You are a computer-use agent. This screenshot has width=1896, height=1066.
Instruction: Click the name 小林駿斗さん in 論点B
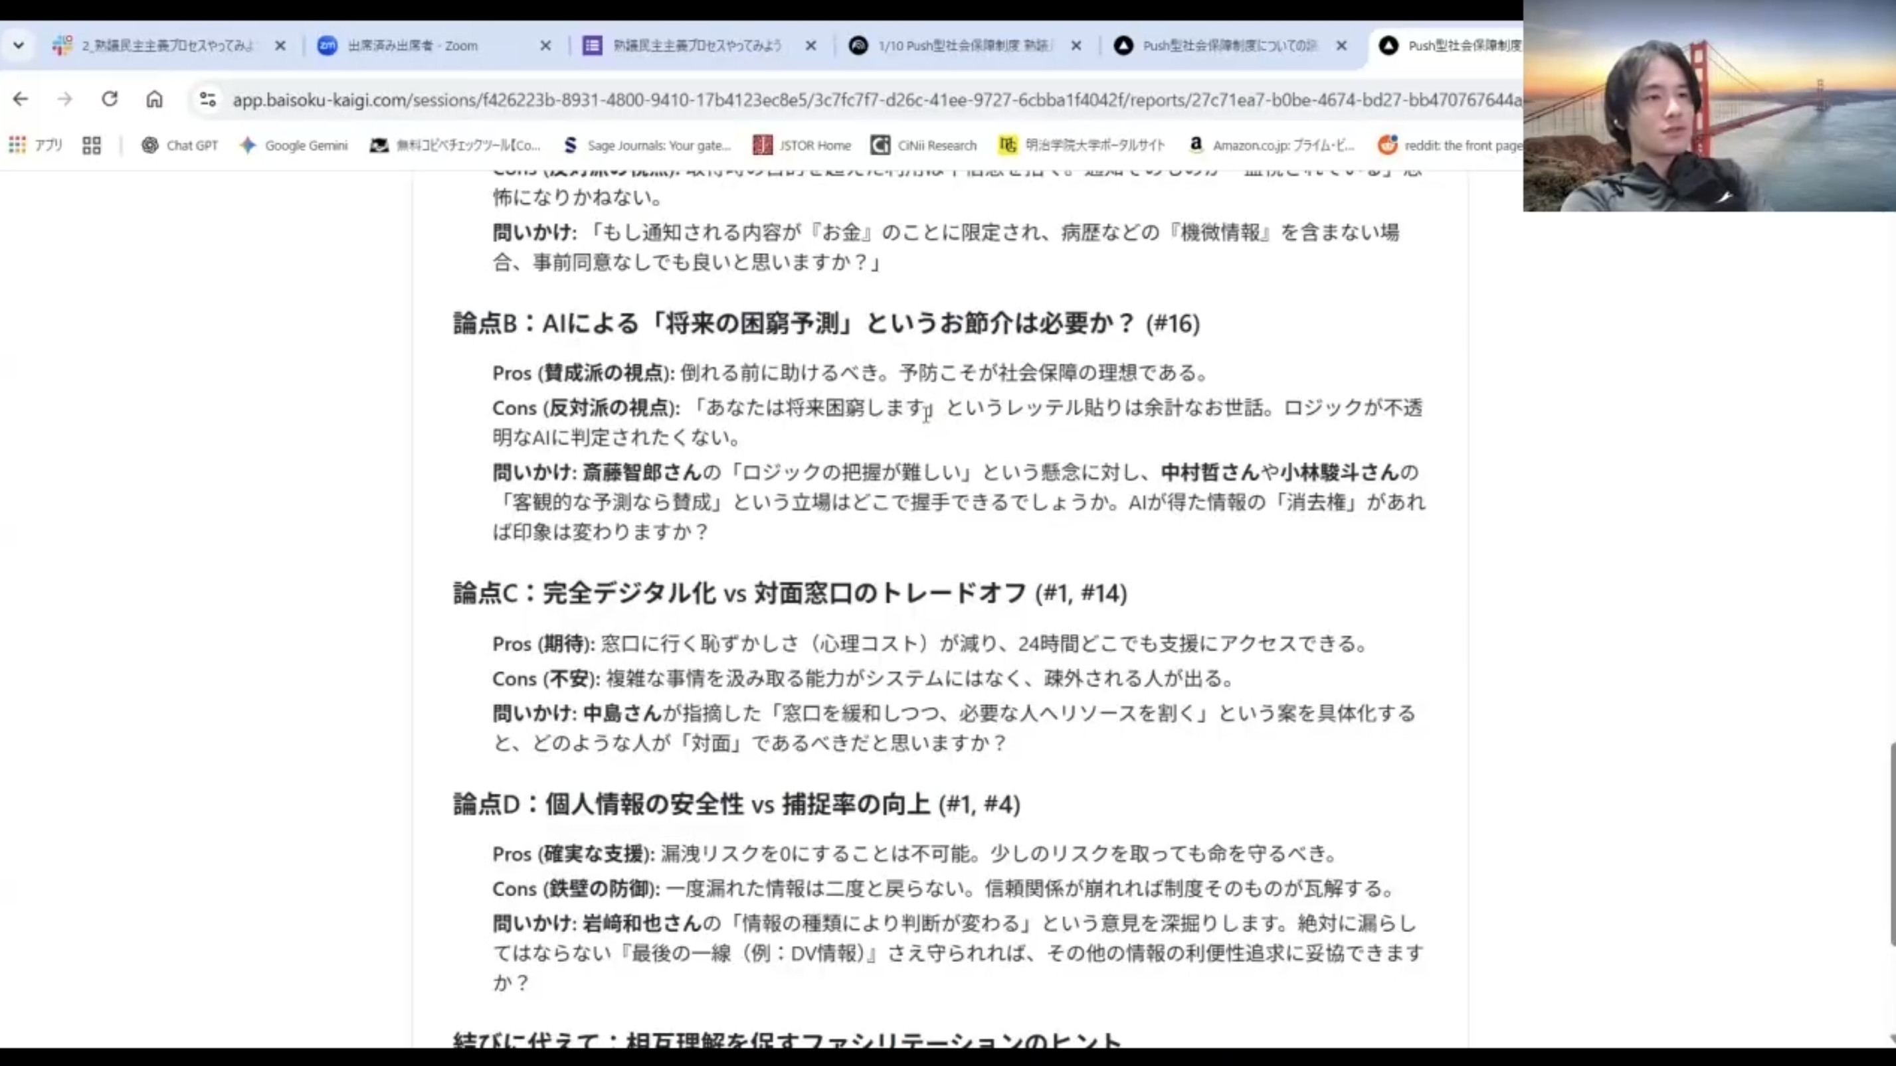coord(1339,472)
